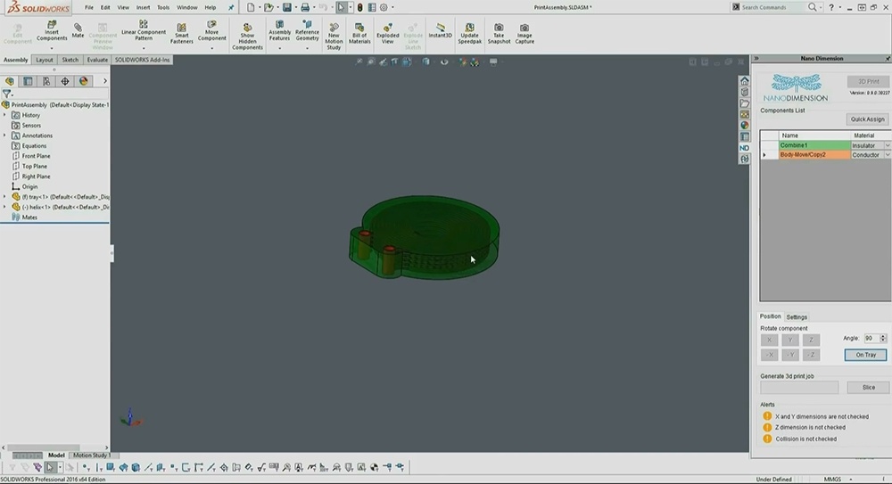Click Update Speedpak
The image size is (892, 484).
[x=470, y=34]
